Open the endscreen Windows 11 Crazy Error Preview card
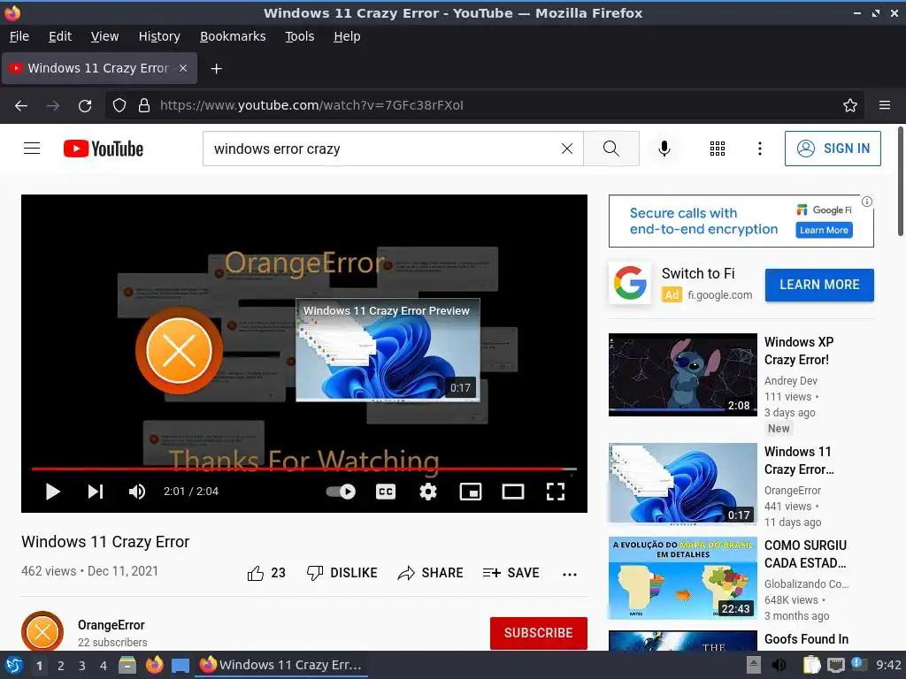The image size is (906, 679). [388, 350]
